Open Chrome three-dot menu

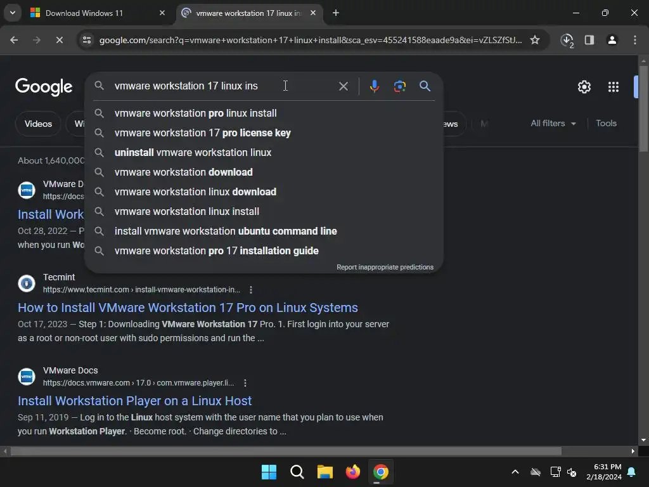[635, 40]
